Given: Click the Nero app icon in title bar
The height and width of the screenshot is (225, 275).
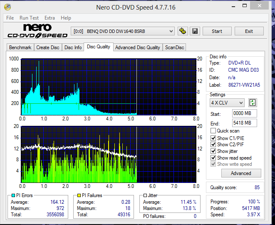Looking at the screenshot, I should pyautogui.click(x=7, y=7).
